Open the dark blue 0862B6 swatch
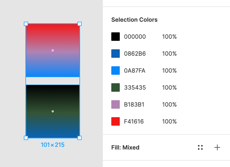This screenshot has width=230, height=167. coord(116,54)
